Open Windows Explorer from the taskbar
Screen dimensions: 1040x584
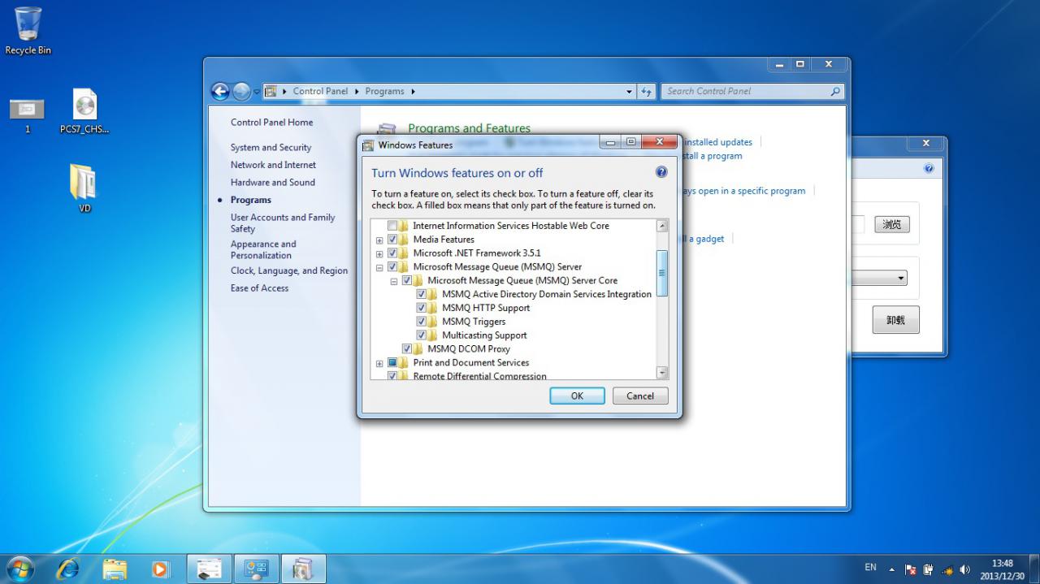(x=115, y=569)
